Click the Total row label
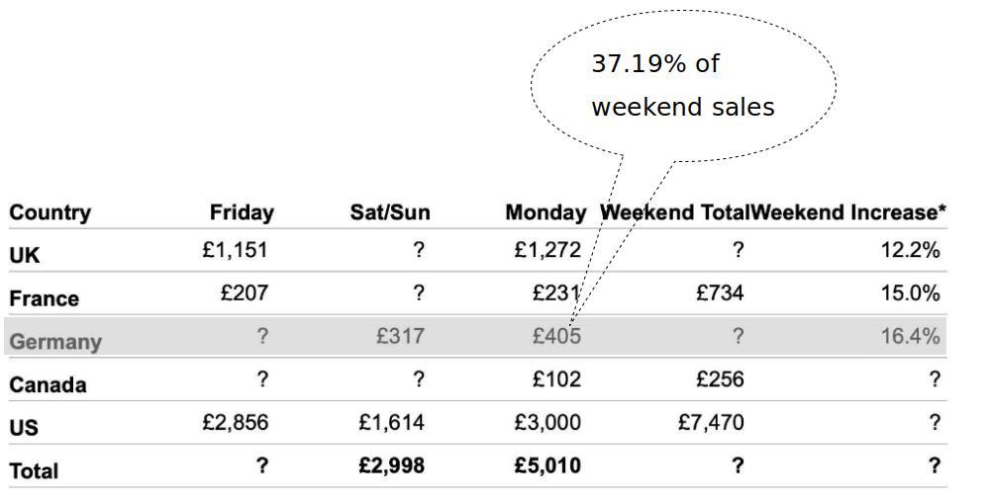This screenshot has width=989, height=501. point(34,471)
